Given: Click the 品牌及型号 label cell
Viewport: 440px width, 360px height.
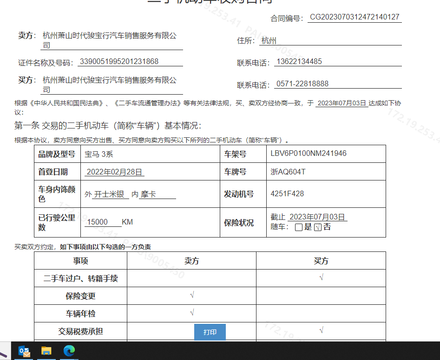Looking at the screenshot, I should [57, 154].
